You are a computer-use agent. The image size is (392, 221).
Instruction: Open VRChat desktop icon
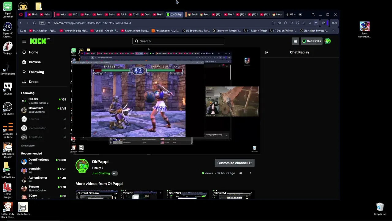pyautogui.click(x=8, y=89)
